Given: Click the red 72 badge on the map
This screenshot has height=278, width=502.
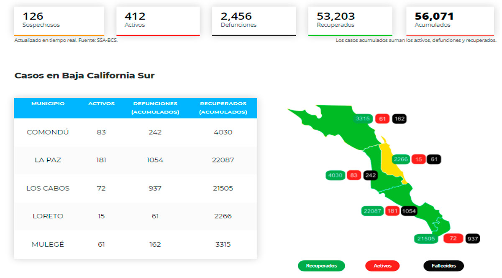Looking at the screenshot, I should pyautogui.click(x=453, y=239).
